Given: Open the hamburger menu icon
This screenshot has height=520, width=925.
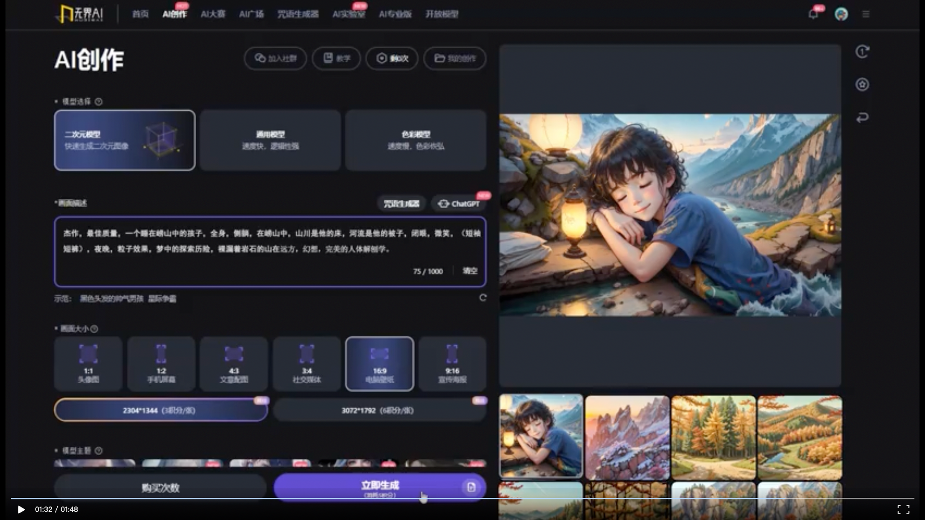Looking at the screenshot, I should (x=866, y=14).
